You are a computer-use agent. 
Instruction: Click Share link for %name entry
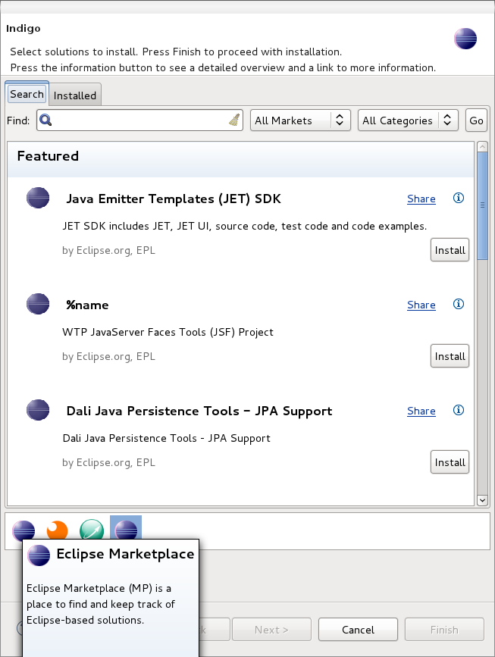(421, 305)
